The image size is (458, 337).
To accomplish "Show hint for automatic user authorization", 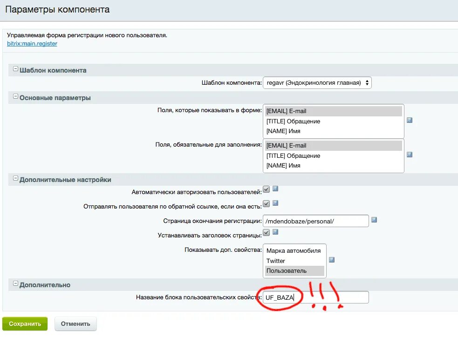I will pos(275,189).
